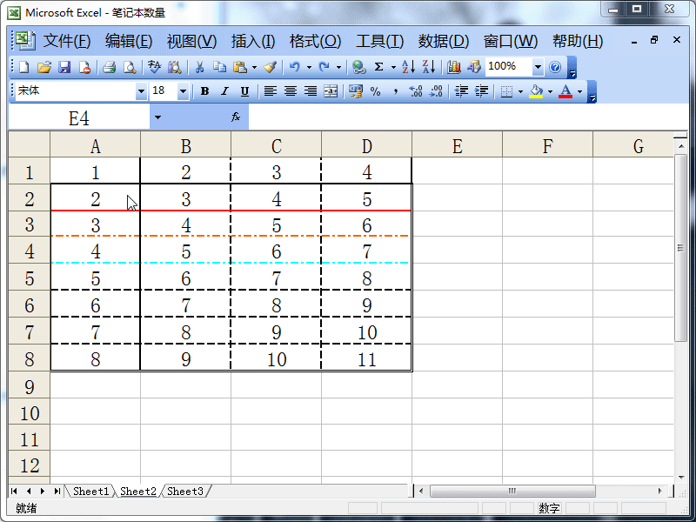696x522 pixels.
Task: Select cell D7 containing 10
Action: point(366,332)
